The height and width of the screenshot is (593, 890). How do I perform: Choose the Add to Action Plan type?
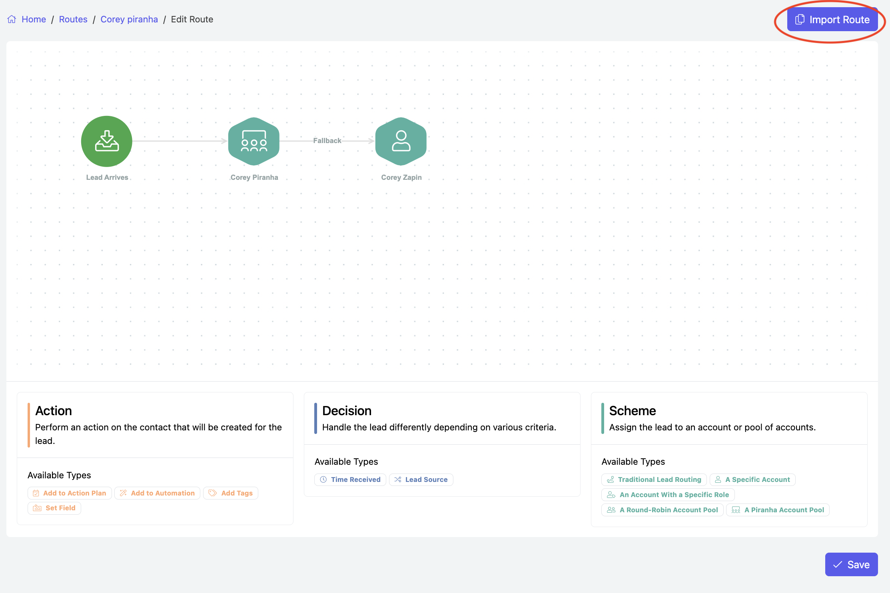click(70, 493)
